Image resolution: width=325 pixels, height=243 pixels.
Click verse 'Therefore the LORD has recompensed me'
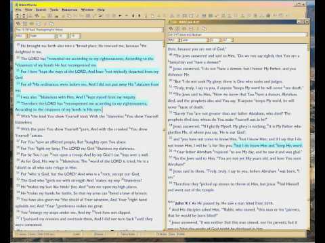81,107
